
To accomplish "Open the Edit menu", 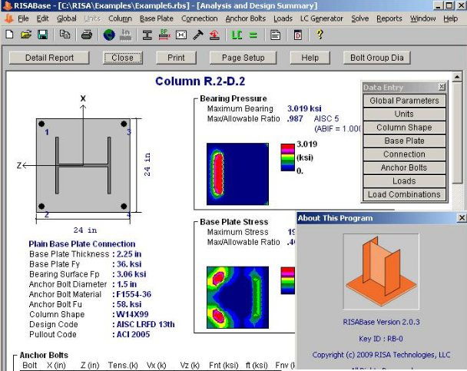I will pyautogui.click(x=42, y=18).
